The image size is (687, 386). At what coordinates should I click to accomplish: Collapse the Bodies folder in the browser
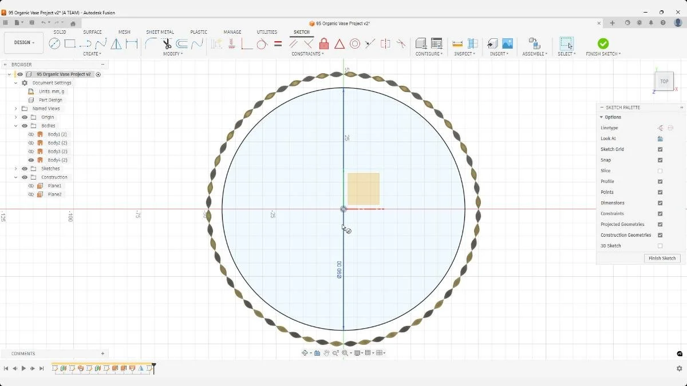[15, 125]
